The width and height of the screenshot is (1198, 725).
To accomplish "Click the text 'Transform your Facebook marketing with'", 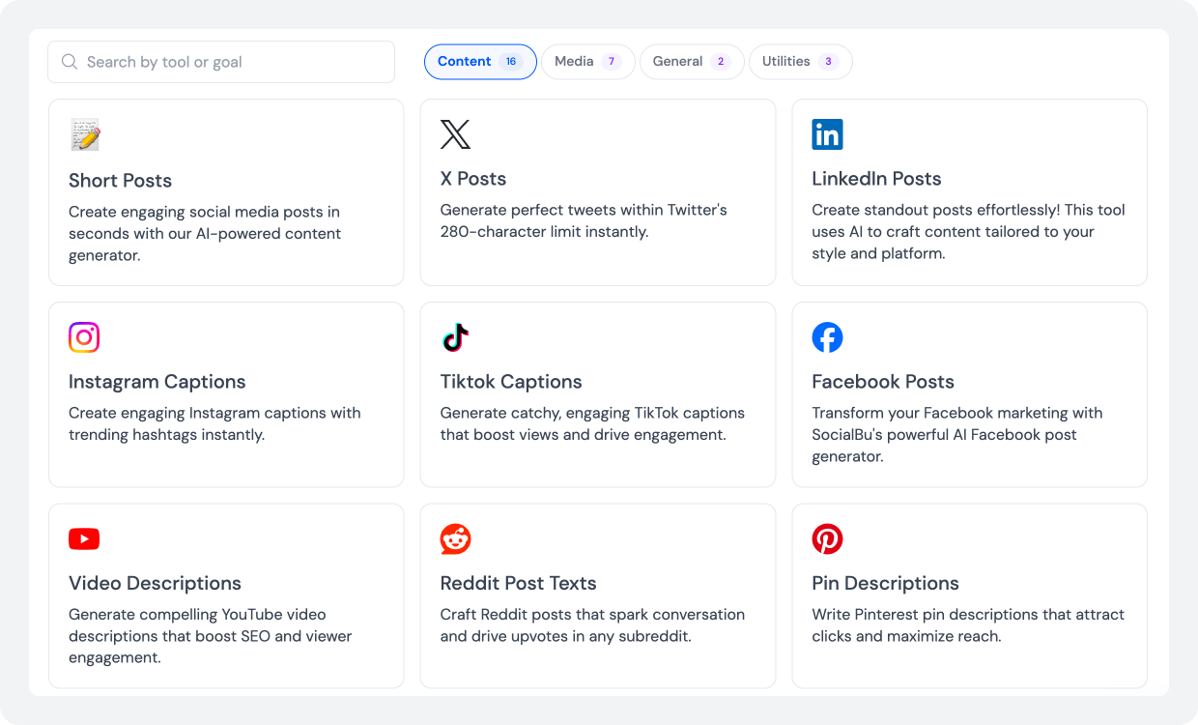I will 957,413.
